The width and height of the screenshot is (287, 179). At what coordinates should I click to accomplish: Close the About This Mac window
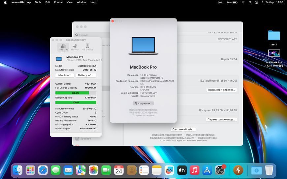click(x=112, y=21)
